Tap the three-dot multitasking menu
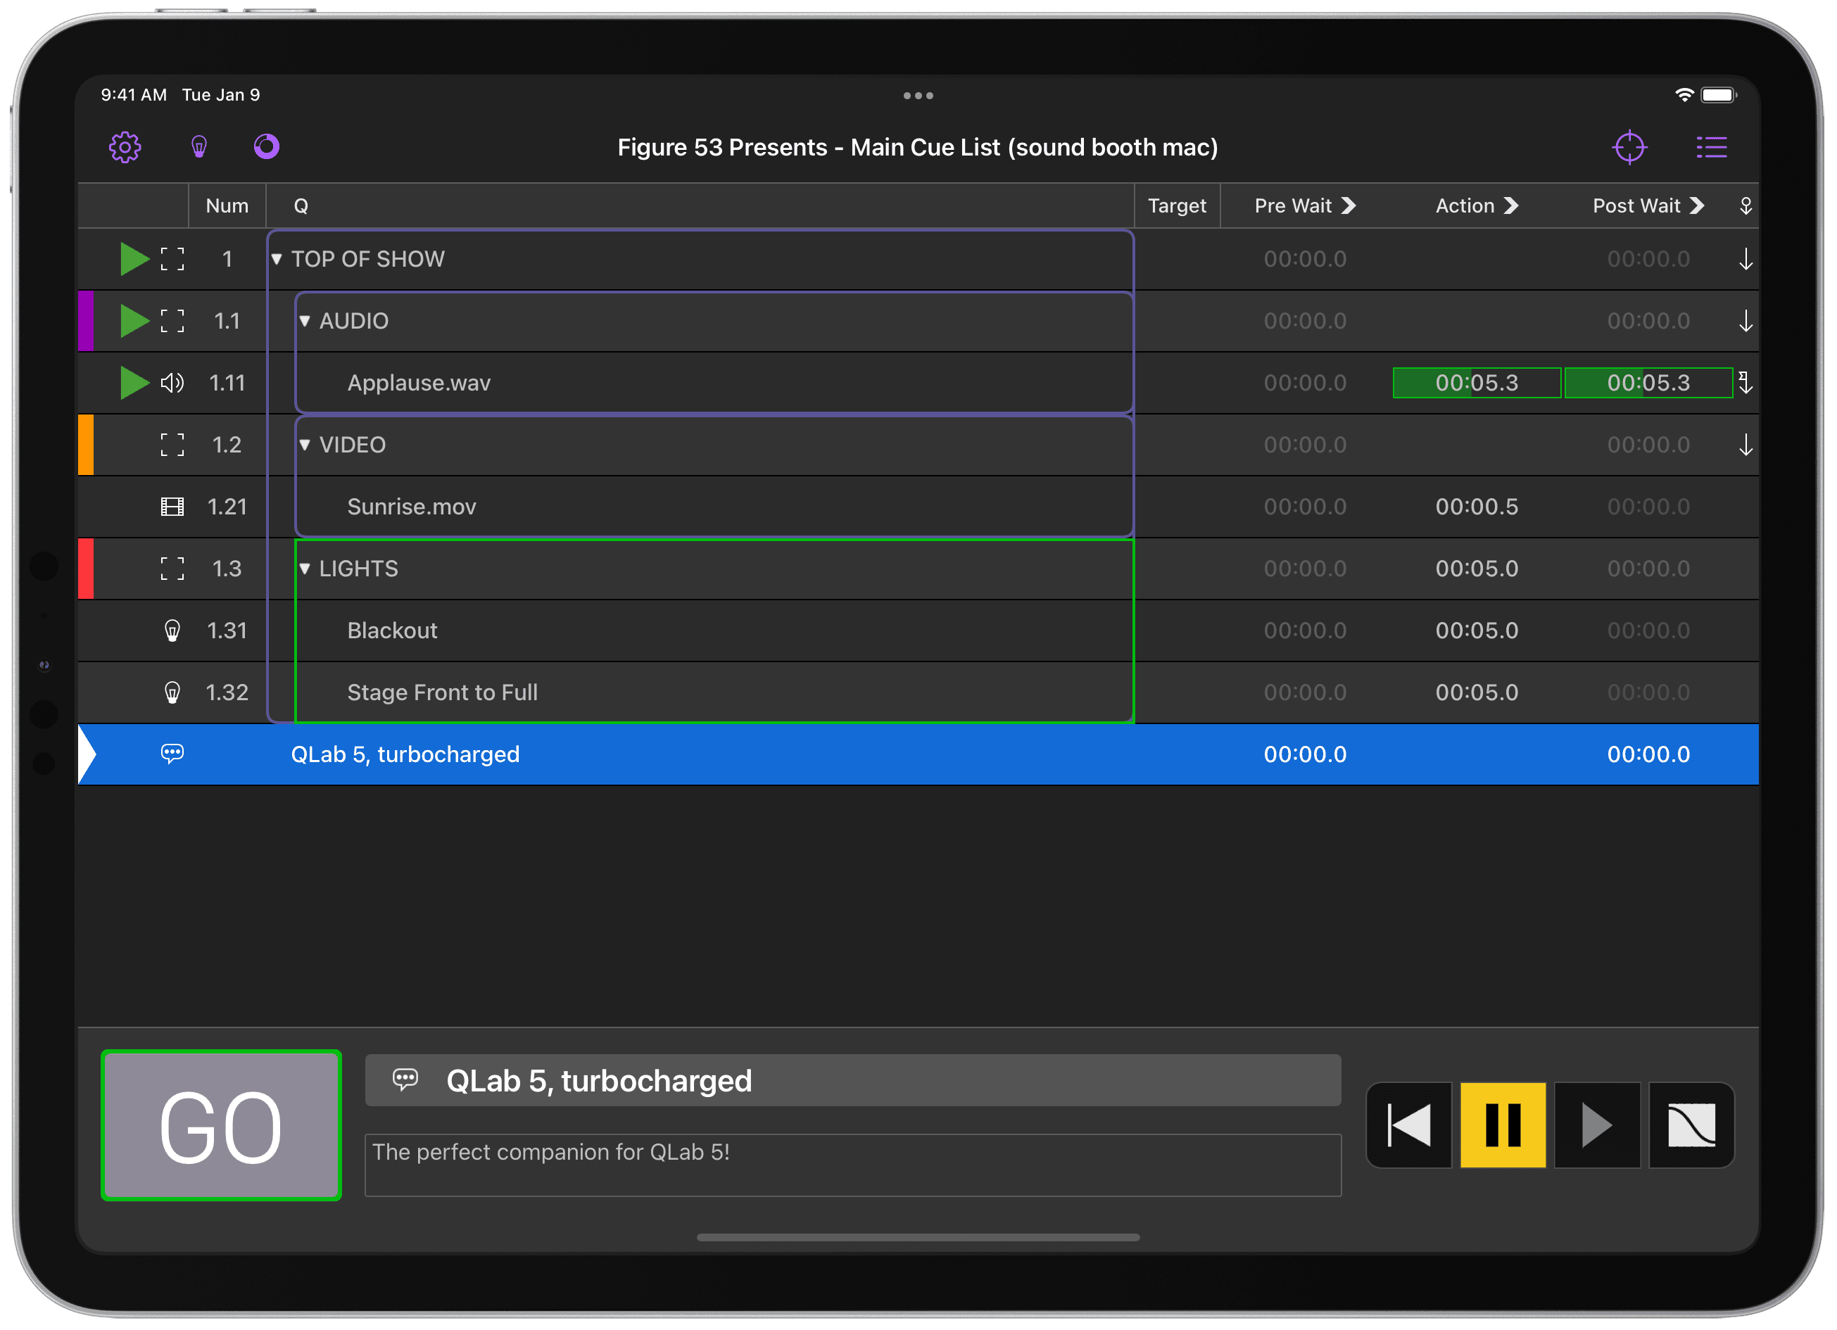The image size is (1837, 1330). pyautogui.click(x=918, y=96)
